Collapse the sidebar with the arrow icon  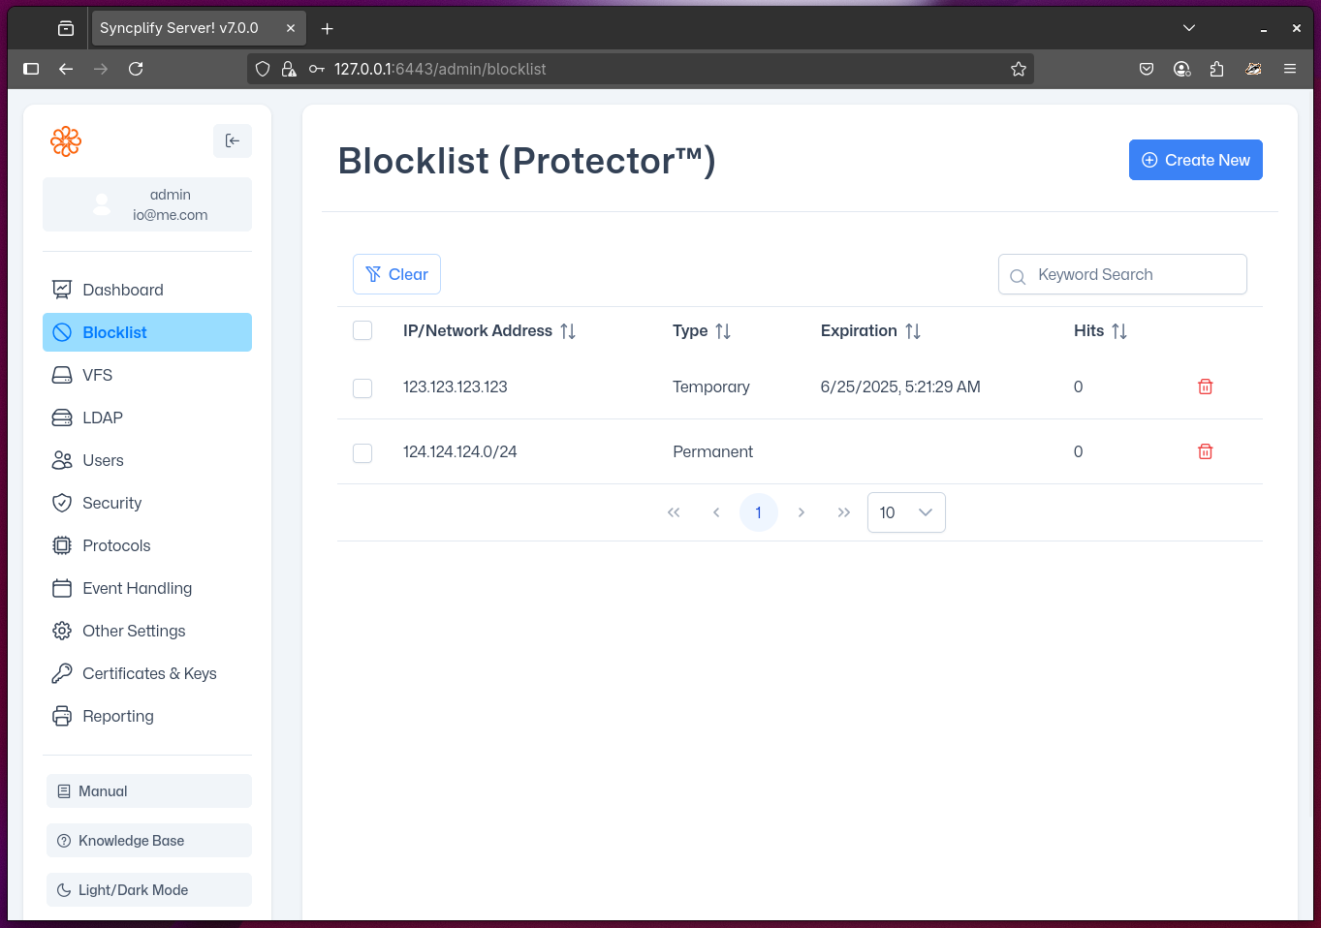click(233, 140)
